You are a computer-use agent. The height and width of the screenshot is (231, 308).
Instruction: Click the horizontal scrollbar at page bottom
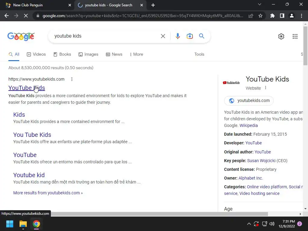click(159, 214)
